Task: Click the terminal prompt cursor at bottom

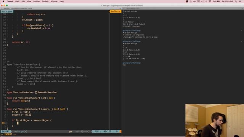Action: pos(125,65)
